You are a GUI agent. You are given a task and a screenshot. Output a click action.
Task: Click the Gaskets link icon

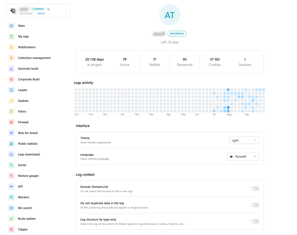[x=11, y=101]
